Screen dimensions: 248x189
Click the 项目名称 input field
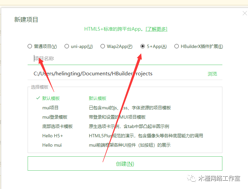(x=125, y=58)
